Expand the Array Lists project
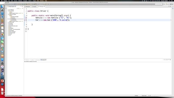 pos(8,22)
